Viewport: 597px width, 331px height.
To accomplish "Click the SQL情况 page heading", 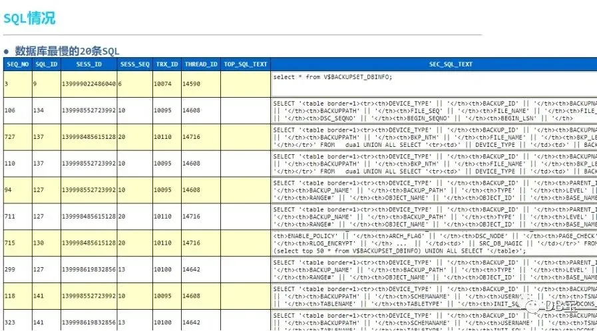I will pyautogui.click(x=30, y=18).
